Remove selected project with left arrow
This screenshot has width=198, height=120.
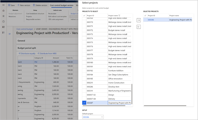coord(139,27)
